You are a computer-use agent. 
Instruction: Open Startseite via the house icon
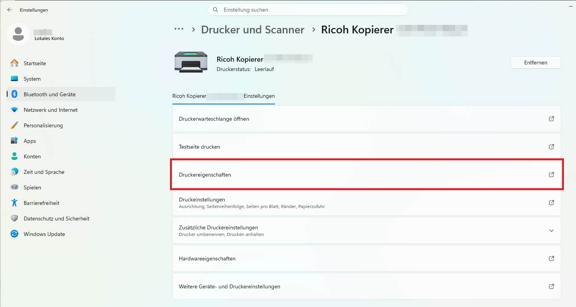pyautogui.click(x=14, y=63)
